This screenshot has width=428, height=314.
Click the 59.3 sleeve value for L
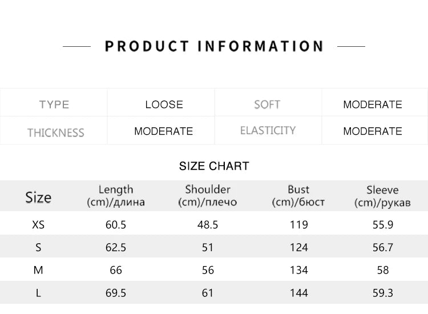[x=382, y=293]
